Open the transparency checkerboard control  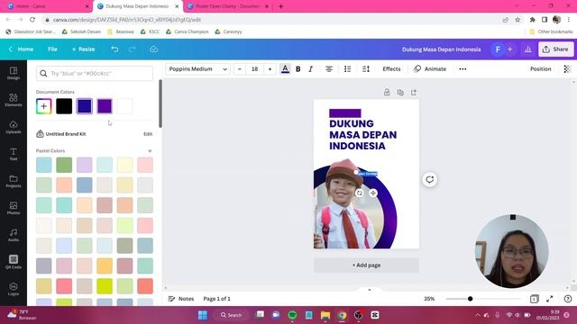click(567, 69)
